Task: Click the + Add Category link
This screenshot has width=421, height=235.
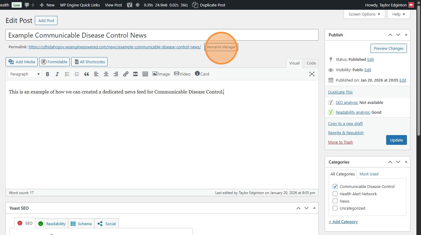Action: click(x=343, y=222)
